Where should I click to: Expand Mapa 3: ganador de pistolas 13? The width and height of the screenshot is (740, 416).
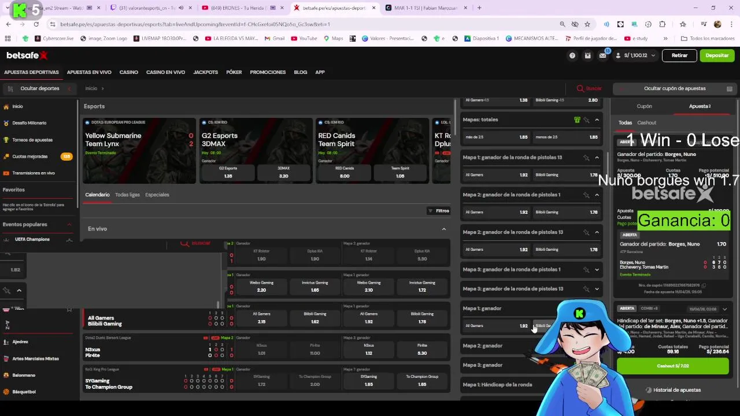tap(597, 289)
